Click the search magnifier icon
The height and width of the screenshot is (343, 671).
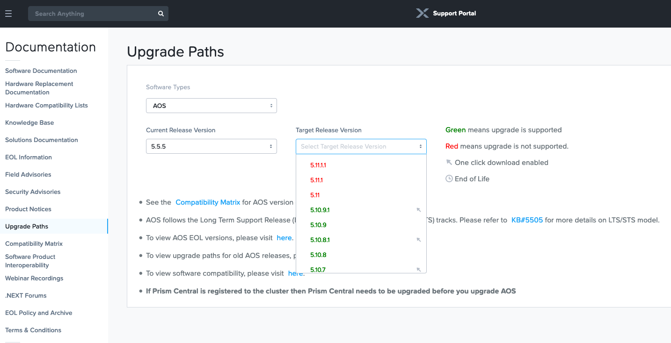[x=161, y=14]
